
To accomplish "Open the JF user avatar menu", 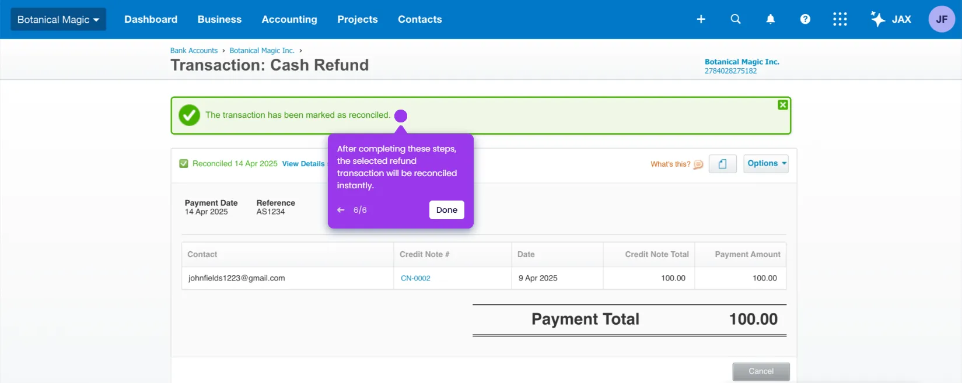I will tap(942, 19).
